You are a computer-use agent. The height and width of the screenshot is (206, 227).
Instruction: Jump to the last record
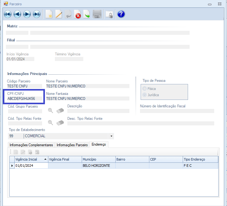click(x=37, y=14)
